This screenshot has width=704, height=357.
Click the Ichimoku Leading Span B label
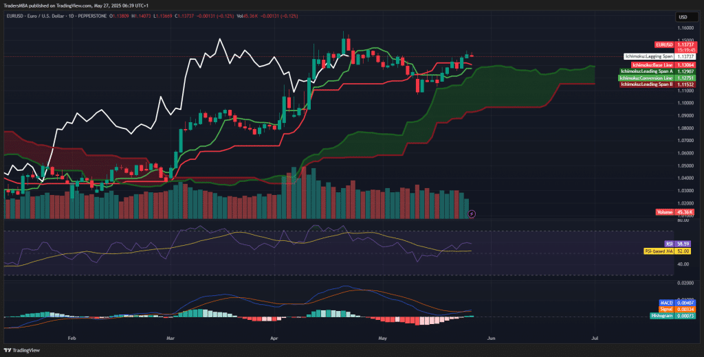coord(646,84)
